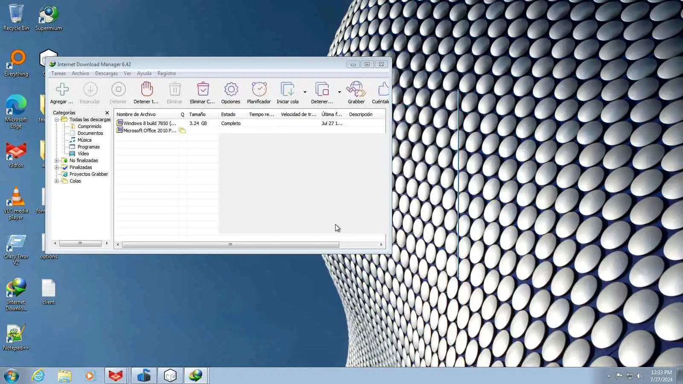Select the Programas category
683x384 pixels.
88,147
